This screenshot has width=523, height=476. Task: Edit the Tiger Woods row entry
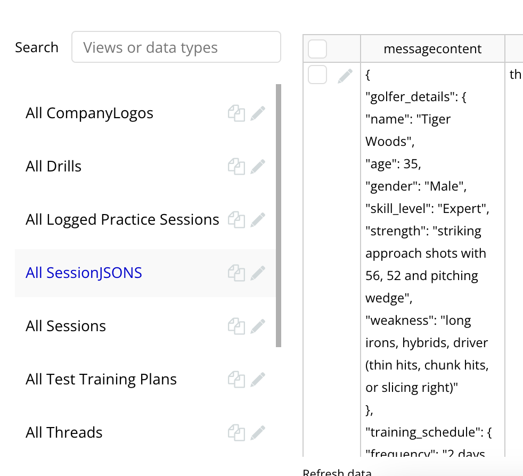pos(345,76)
